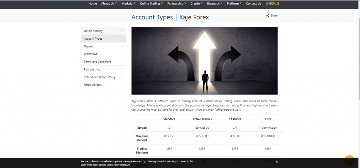Viewport: 360px width, 168px height.
Task: Open the Online Trading navigation dropdown
Action: pyautogui.click(x=151, y=4)
